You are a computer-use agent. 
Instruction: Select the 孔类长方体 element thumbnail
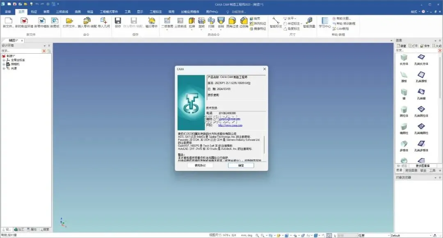point(421,57)
